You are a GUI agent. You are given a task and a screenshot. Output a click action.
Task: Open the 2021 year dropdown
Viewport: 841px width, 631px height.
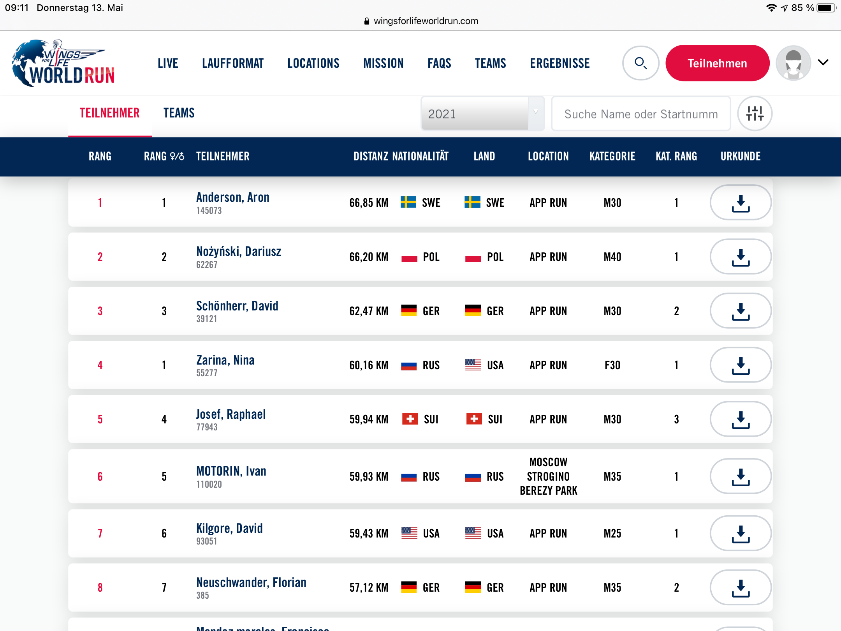482,114
